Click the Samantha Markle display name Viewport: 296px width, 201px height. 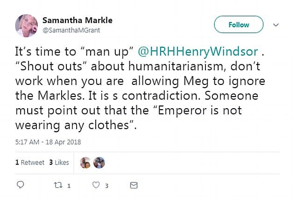pyautogui.click(x=77, y=21)
